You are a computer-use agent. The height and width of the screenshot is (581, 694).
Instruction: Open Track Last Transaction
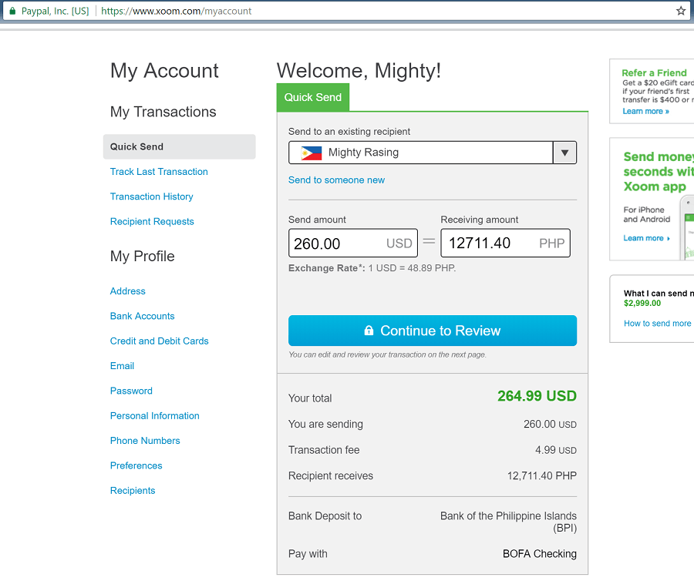coord(159,172)
